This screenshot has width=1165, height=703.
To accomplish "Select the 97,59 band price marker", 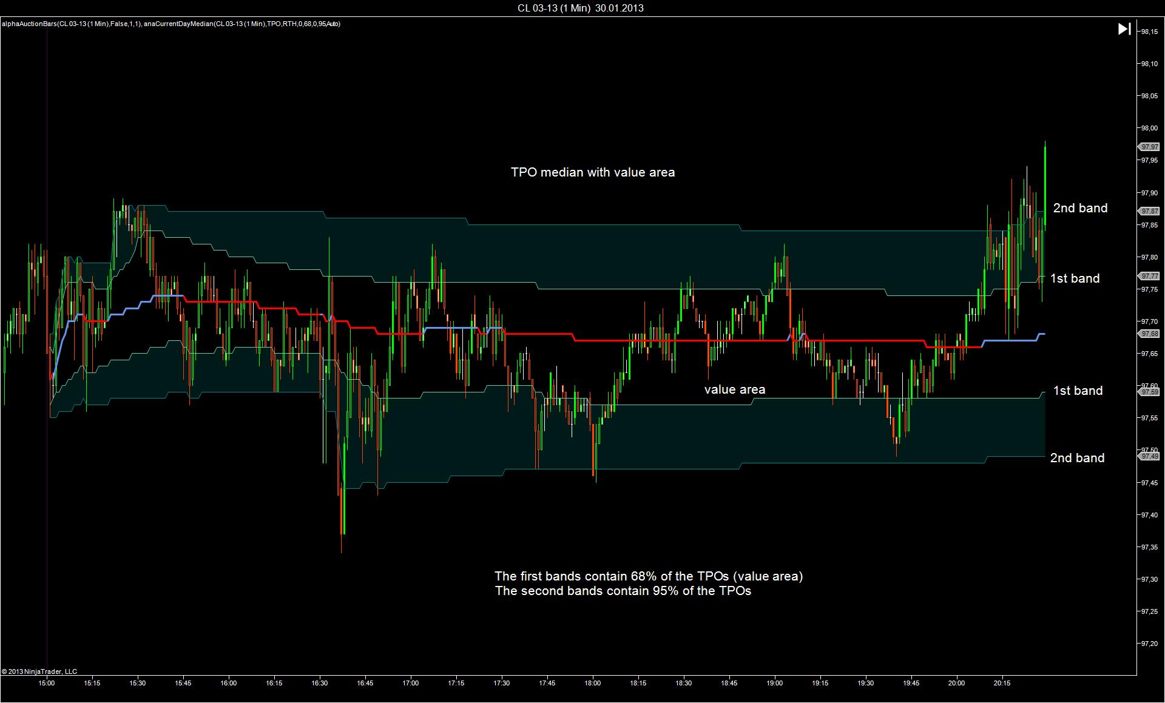I will pos(1149,392).
